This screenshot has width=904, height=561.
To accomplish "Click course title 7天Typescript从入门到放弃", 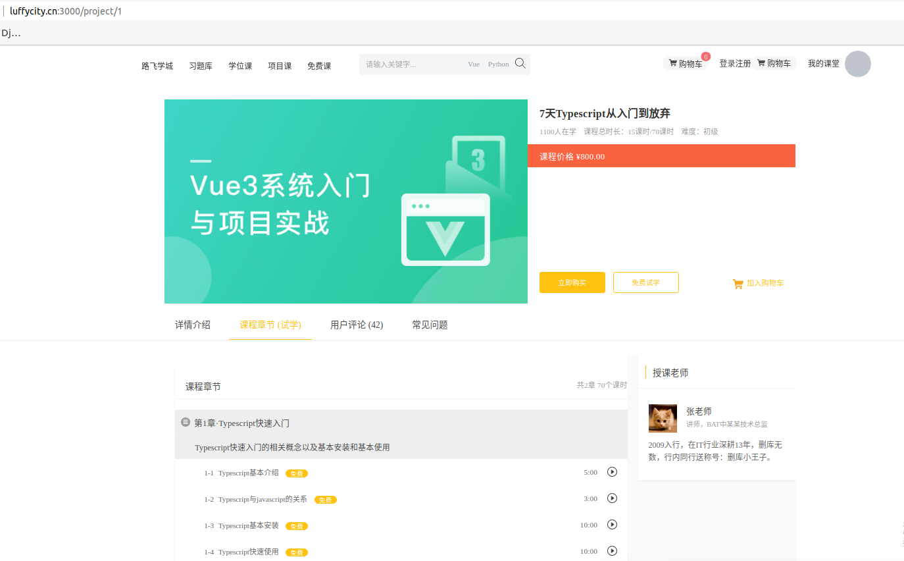I will [605, 113].
